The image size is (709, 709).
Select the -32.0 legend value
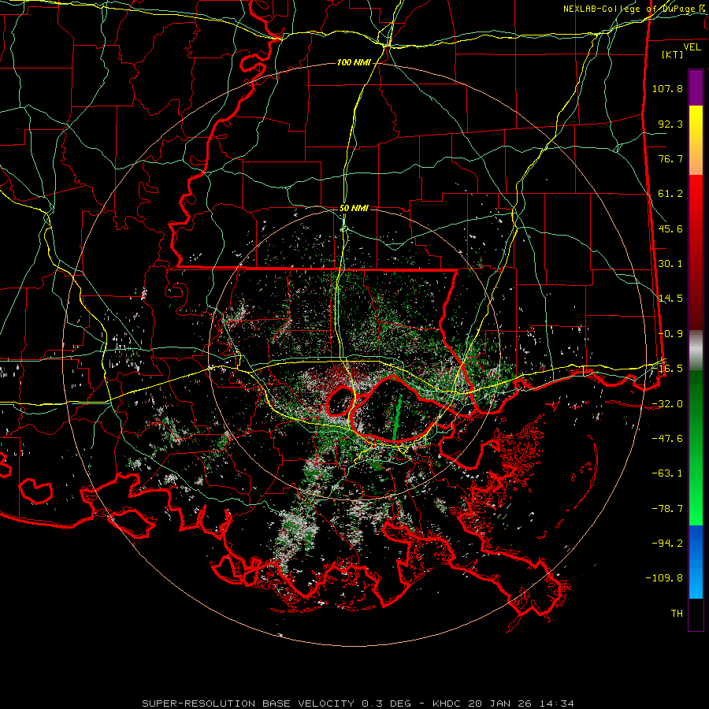click(x=667, y=404)
